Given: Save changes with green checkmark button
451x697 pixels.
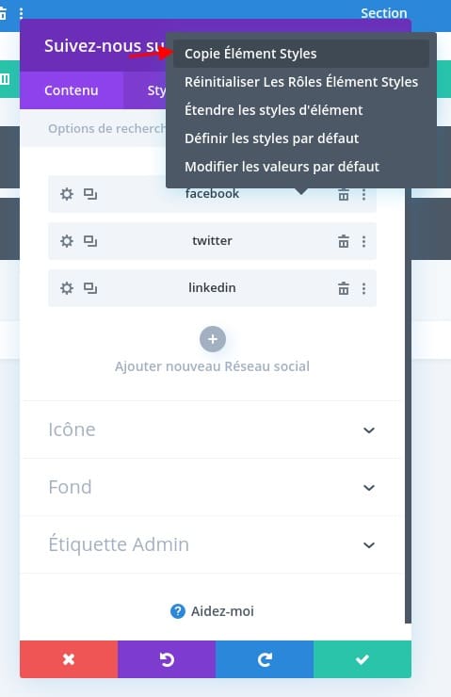Looking at the screenshot, I should (362, 659).
